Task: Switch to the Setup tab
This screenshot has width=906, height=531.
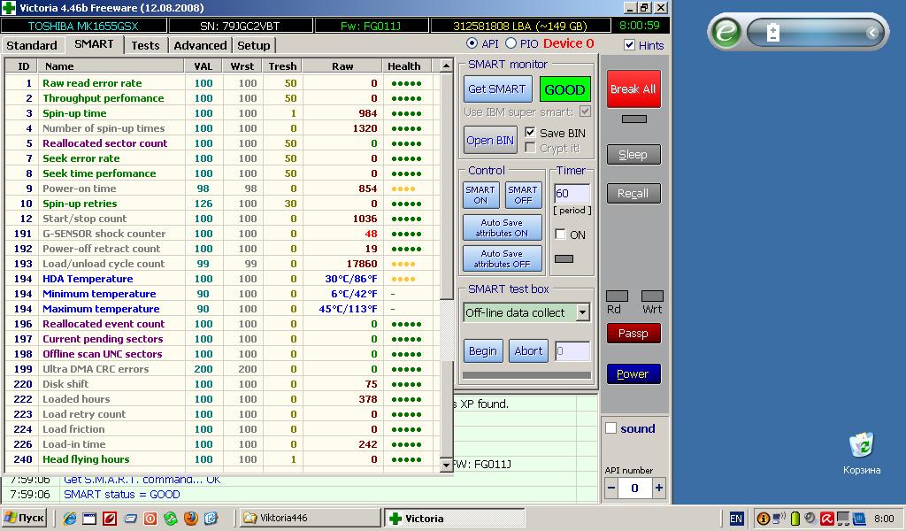Action: [x=253, y=45]
